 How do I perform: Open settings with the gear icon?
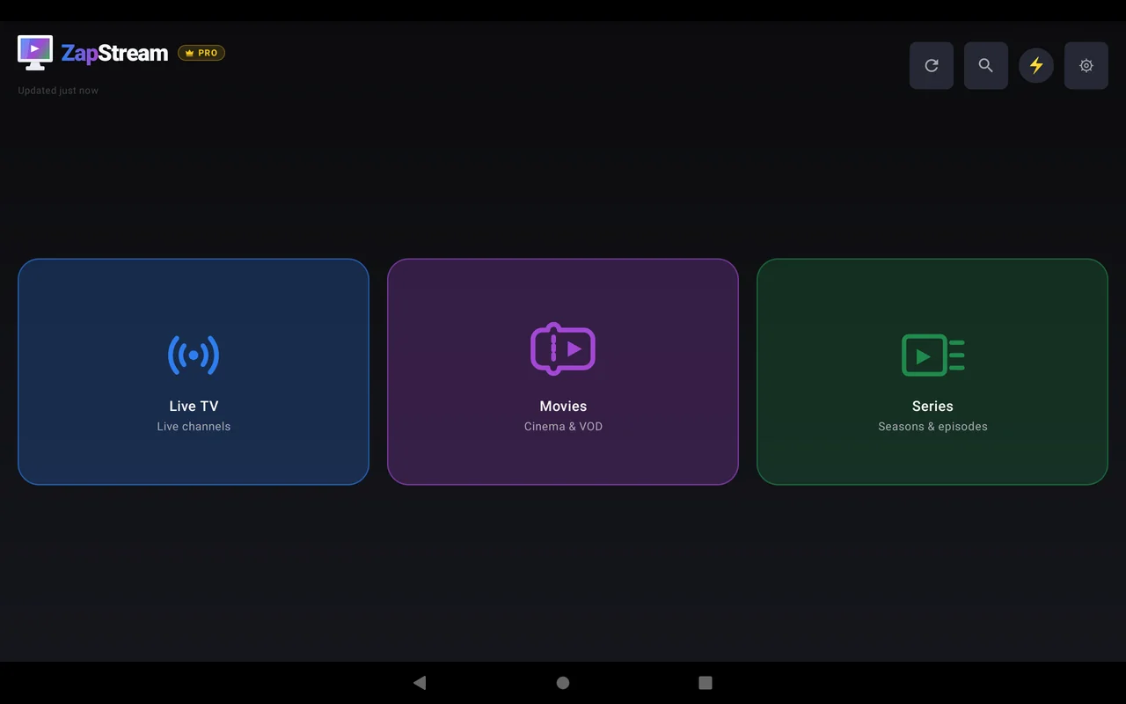point(1086,65)
